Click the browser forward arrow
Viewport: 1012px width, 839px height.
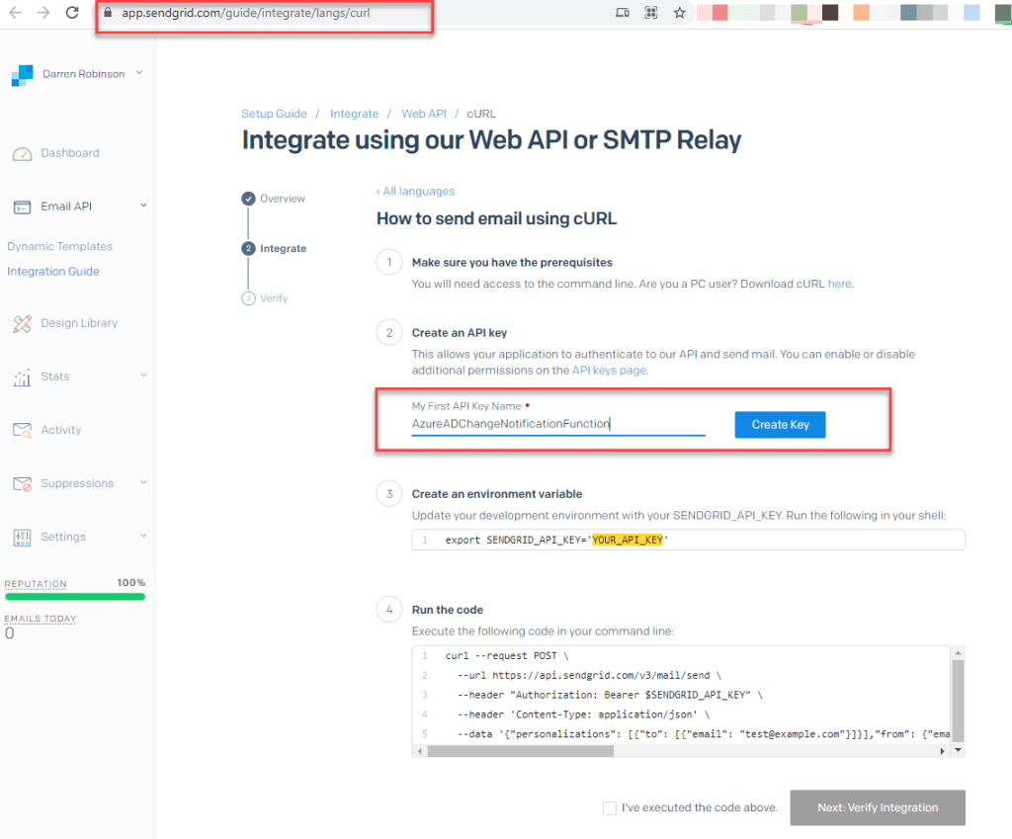point(43,12)
